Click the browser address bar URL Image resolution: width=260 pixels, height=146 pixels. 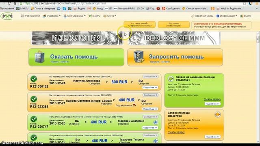tap(65, 4)
